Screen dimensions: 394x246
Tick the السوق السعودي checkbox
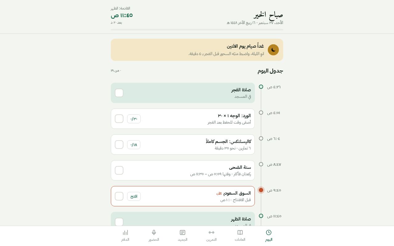(x=119, y=196)
